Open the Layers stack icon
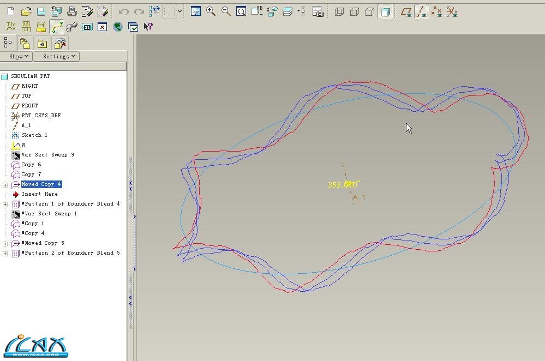This screenshot has width=545, height=361. coord(288,11)
